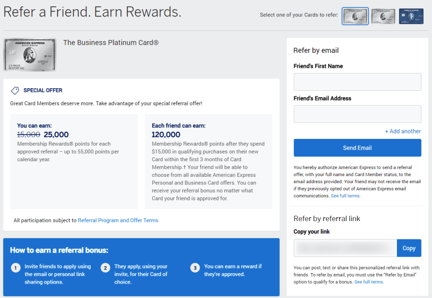Select the blue Amex card thumbnail

(410, 16)
